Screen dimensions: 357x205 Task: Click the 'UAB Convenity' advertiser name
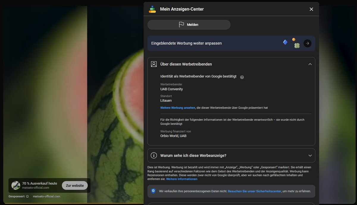tap(171, 89)
